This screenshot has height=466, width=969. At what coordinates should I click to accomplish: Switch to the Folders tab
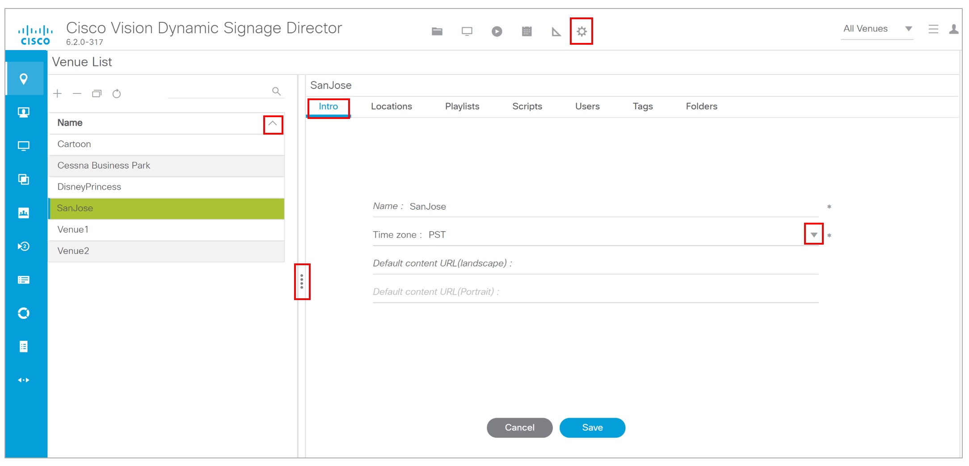pyautogui.click(x=702, y=106)
